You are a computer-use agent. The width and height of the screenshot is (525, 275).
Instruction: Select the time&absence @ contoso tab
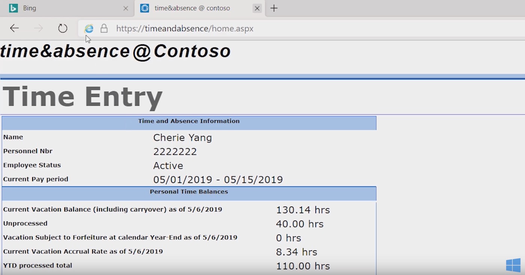click(x=199, y=8)
